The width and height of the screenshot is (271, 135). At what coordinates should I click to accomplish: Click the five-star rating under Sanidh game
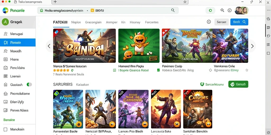point(61,70)
